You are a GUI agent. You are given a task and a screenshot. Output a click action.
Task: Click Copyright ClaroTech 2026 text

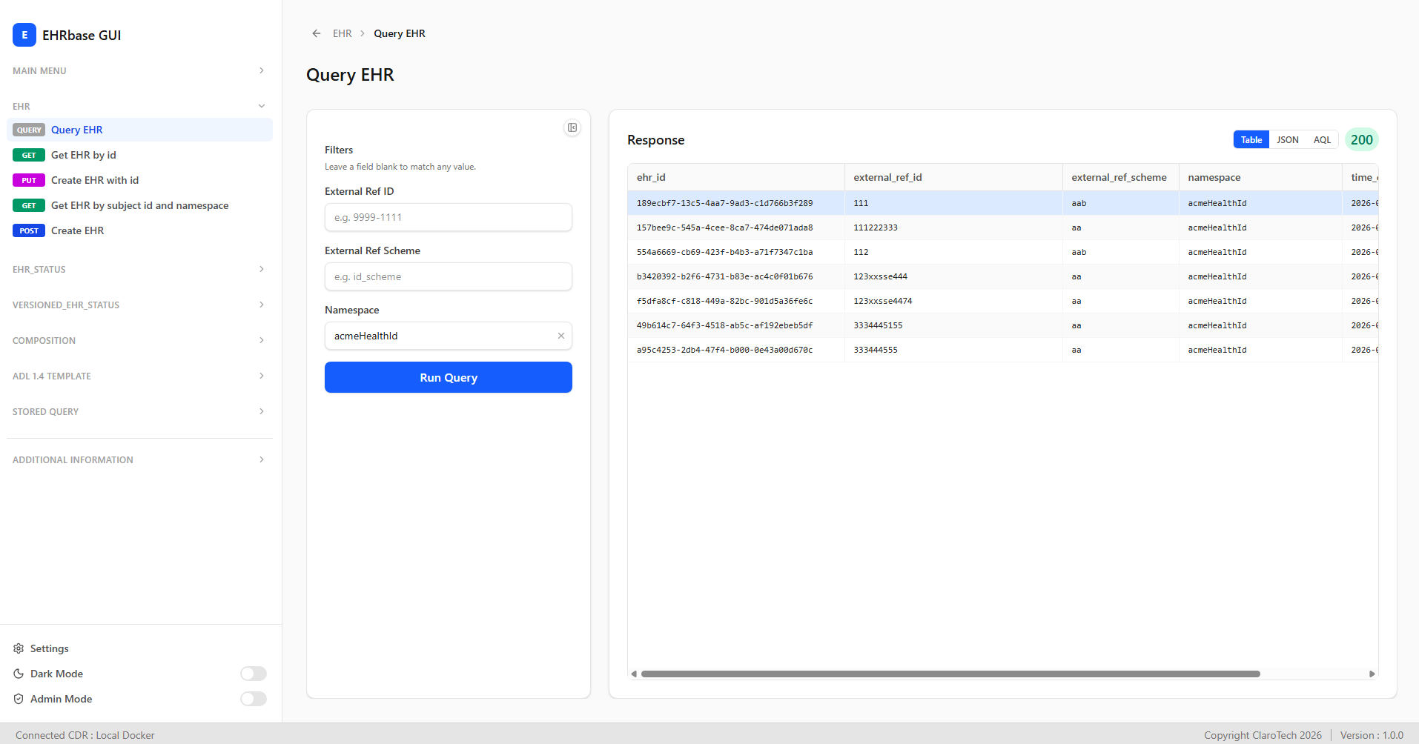click(x=1263, y=735)
